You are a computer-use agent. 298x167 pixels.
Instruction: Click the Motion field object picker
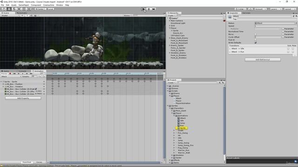click(296, 23)
